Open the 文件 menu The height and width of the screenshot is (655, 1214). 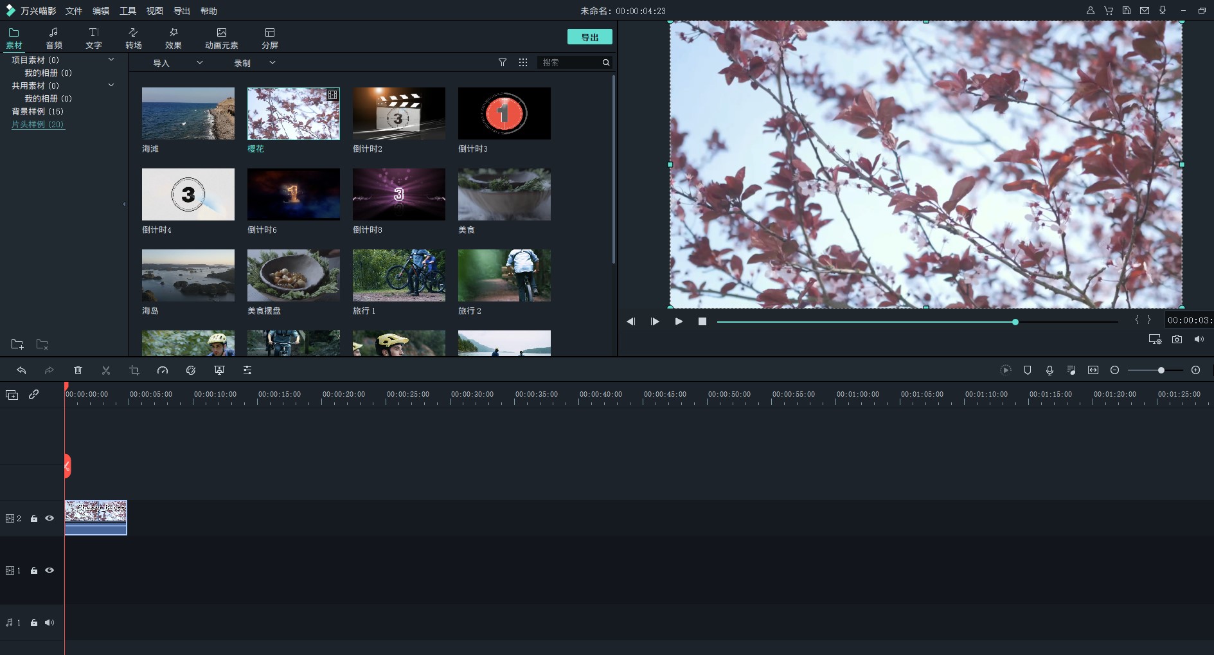click(x=74, y=11)
